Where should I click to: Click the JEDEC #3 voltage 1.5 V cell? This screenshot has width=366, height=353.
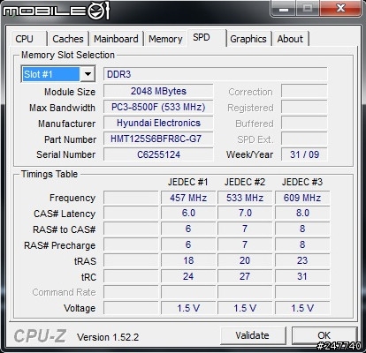coord(302,308)
